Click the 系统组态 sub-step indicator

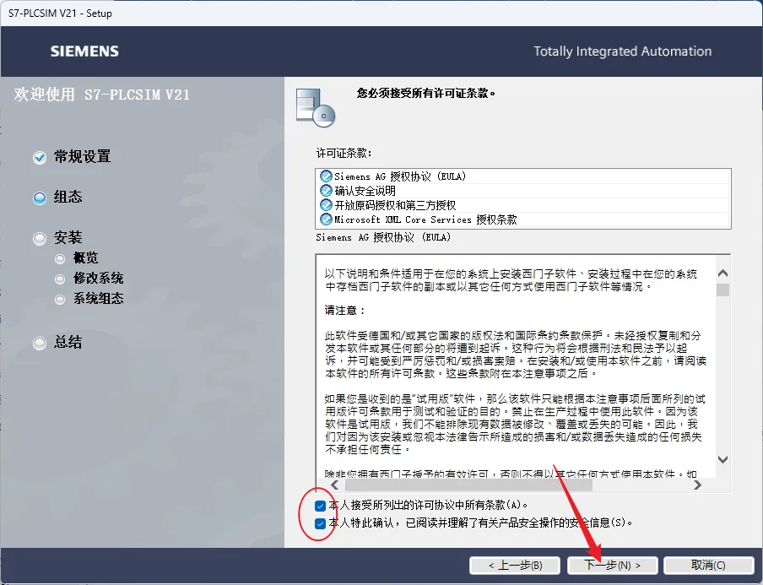pos(60,300)
